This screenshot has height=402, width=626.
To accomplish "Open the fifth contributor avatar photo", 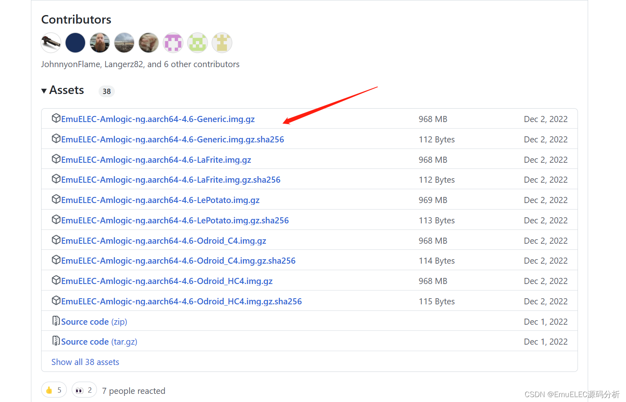I will point(149,43).
